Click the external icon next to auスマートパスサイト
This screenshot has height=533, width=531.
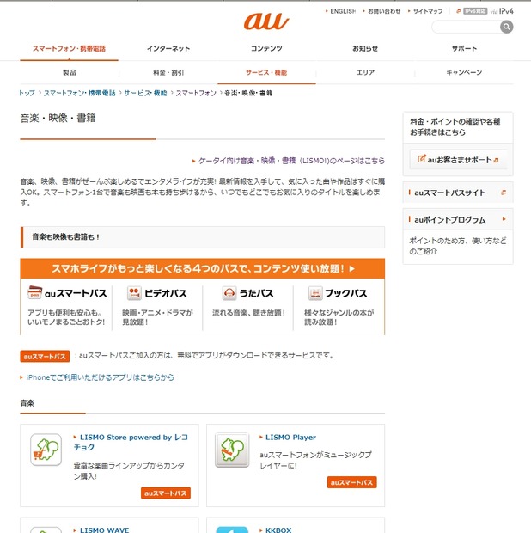pos(504,193)
